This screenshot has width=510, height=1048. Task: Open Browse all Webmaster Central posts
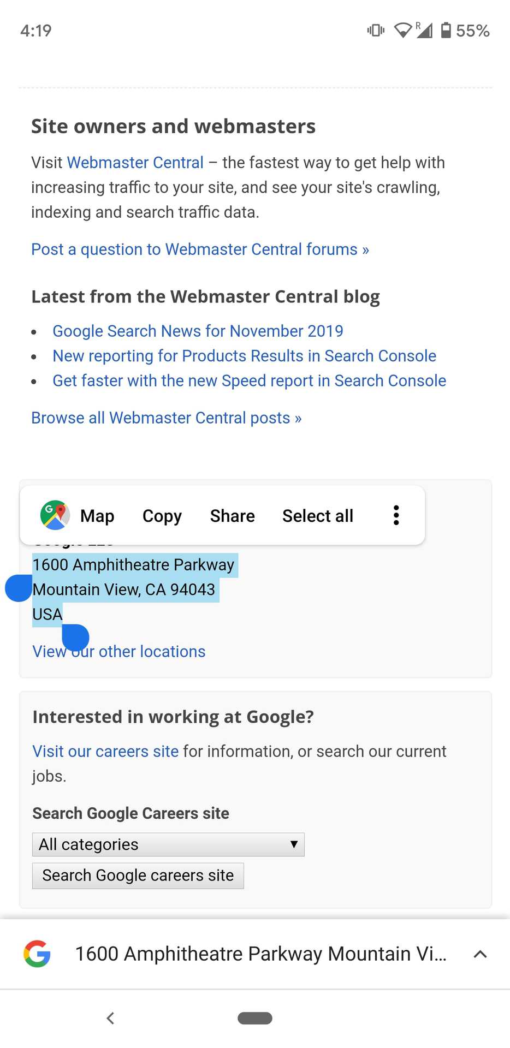coord(167,418)
